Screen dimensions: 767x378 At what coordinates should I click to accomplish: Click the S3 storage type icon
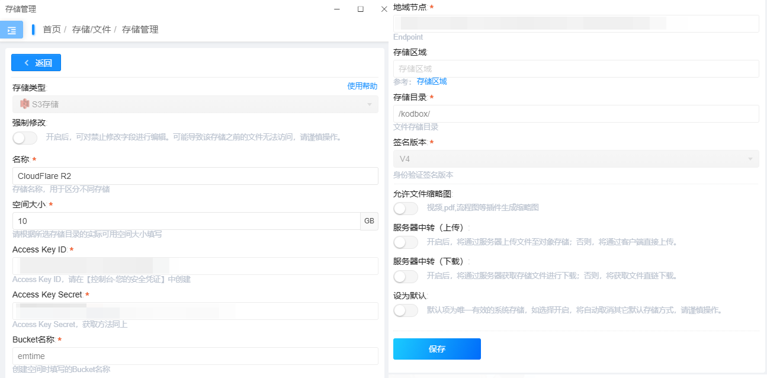24,104
